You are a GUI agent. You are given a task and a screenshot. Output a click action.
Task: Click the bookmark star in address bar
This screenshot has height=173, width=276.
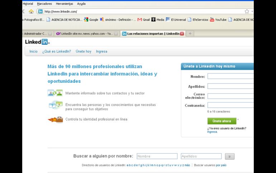coord(247,11)
